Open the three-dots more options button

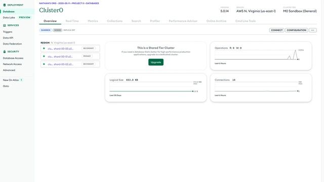pos(313,30)
